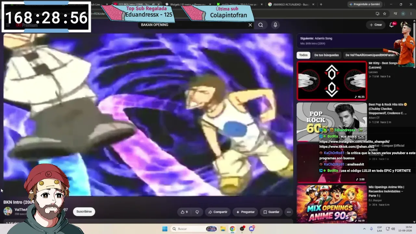
Task: Click the taskbar microphone tray icon
Action: pyautogui.click(x=371, y=229)
